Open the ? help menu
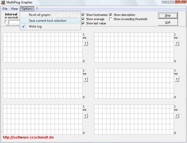This screenshot has width=187, height=143. tap(37, 9)
